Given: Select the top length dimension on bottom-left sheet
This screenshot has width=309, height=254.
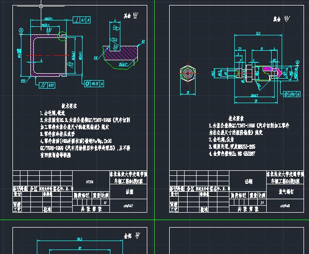Looking at the screenshot, I should (80, 239).
